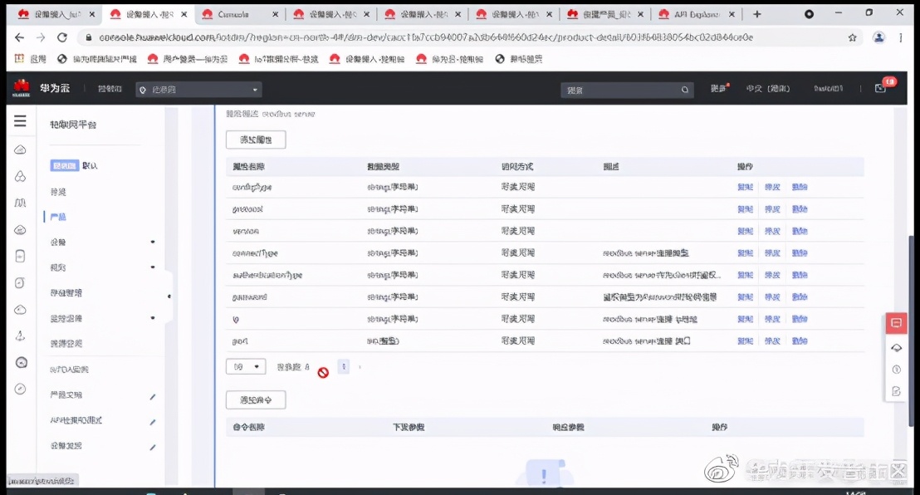The image size is (920, 495).
Task: Click the magnifier icon in the search box
Action: pos(684,89)
